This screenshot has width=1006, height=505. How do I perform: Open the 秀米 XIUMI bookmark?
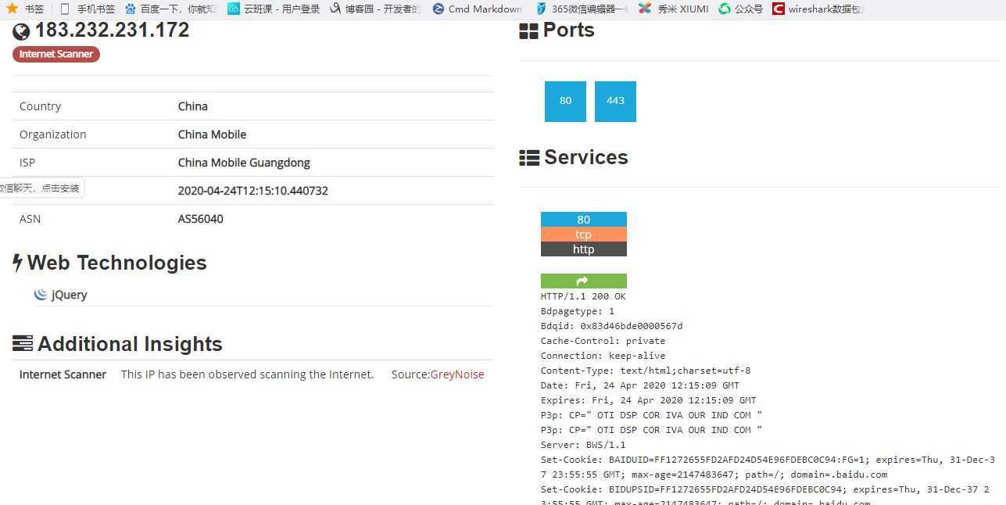click(x=673, y=9)
